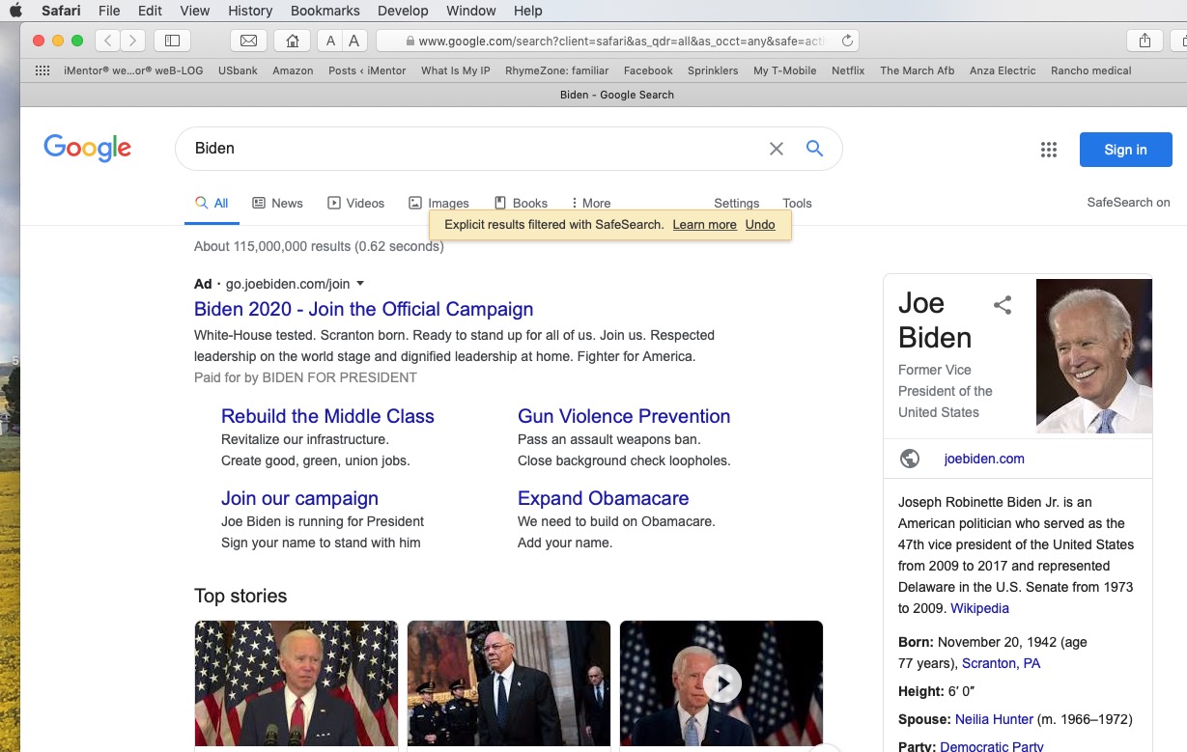Click the globe icon beside joebiden.com
The height and width of the screenshot is (752, 1187).
[x=910, y=459]
